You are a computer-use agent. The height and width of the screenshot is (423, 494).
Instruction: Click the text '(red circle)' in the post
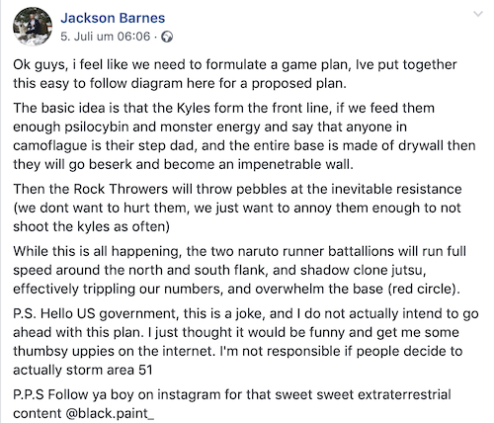(423, 289)
